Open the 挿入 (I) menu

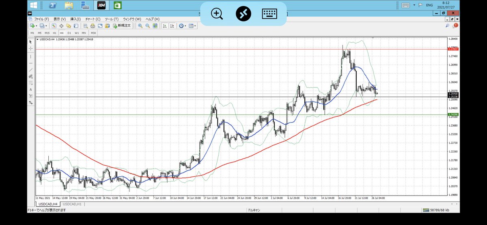[x=75, y=19]
